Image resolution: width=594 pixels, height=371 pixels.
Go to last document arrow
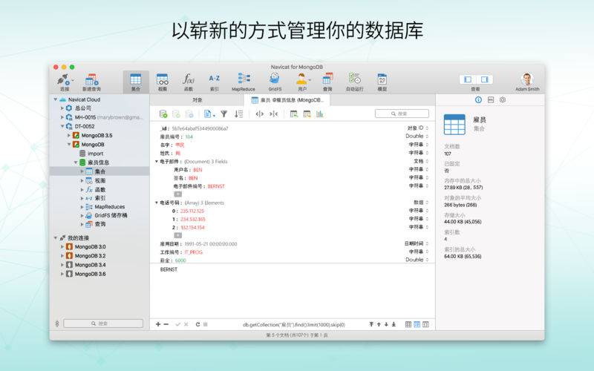click(394, 324)
